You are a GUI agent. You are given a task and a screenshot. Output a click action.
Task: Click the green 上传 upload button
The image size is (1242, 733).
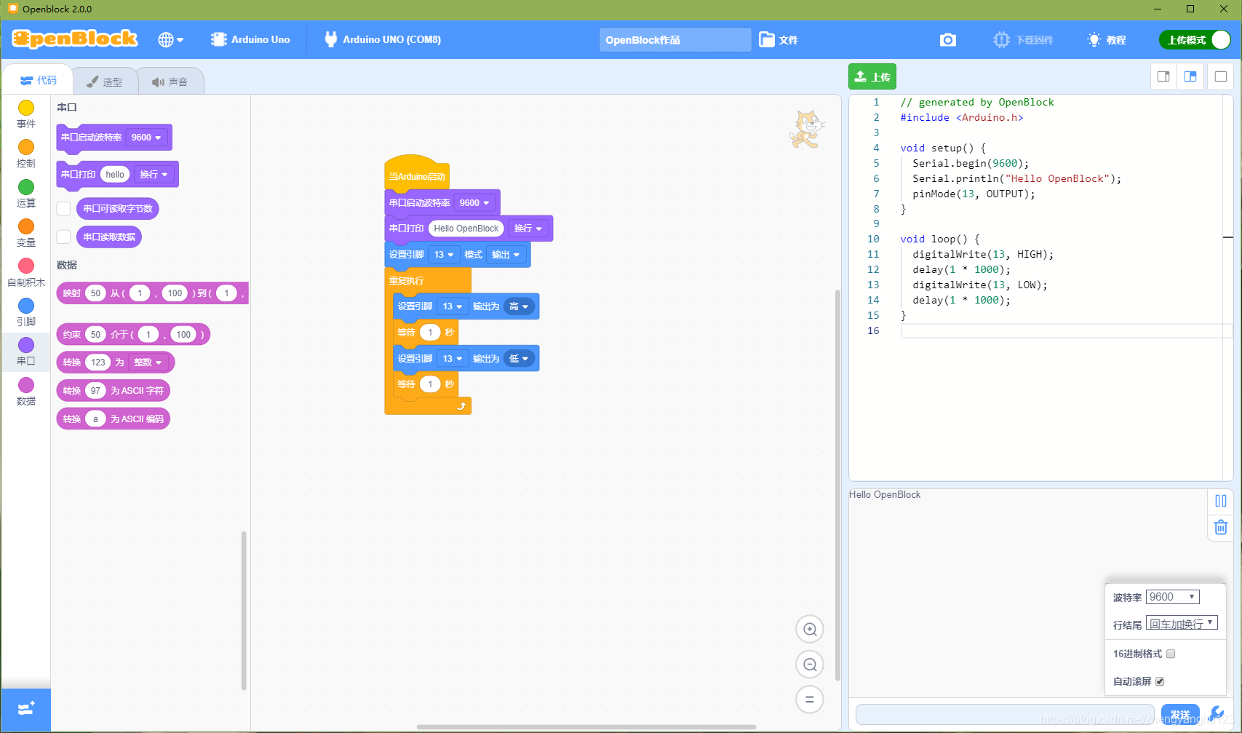872,76
